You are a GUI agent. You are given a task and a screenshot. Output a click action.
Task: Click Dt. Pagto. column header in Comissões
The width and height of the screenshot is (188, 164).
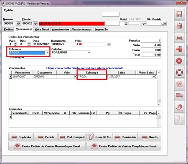click(x=129, y=113)
